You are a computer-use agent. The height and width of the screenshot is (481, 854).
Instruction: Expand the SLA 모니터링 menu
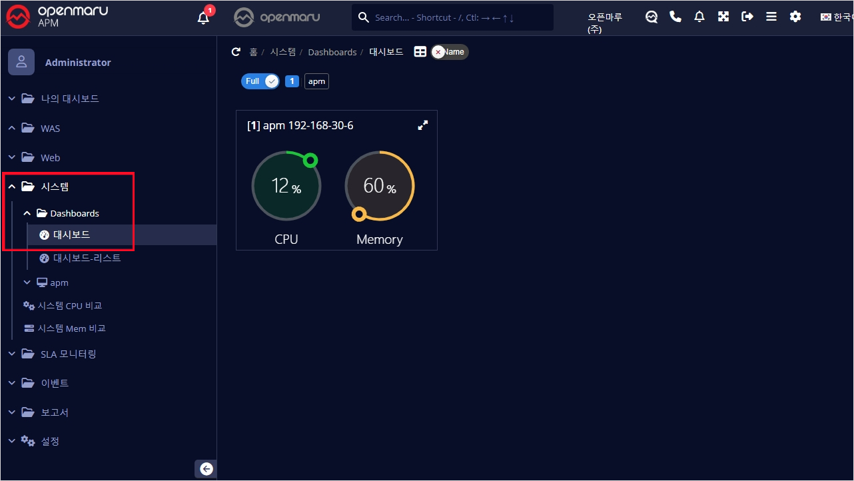(x=68, y=354)
